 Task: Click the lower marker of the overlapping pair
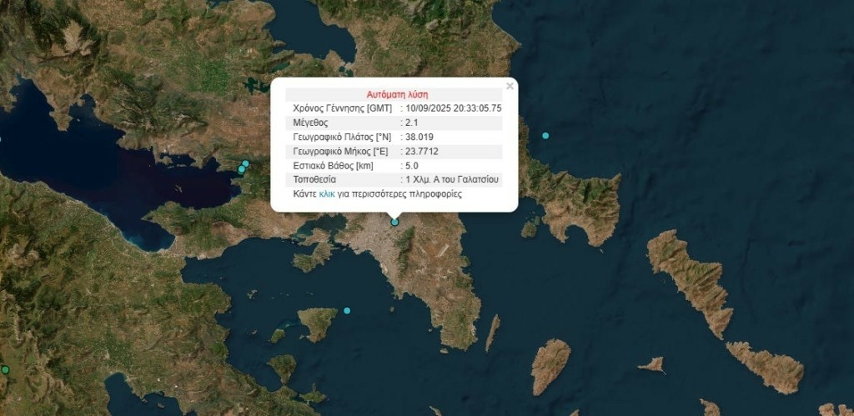(x=242, y=170)
